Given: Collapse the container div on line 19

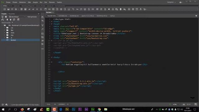Looking at the screenshot, I should coord(52,62).
